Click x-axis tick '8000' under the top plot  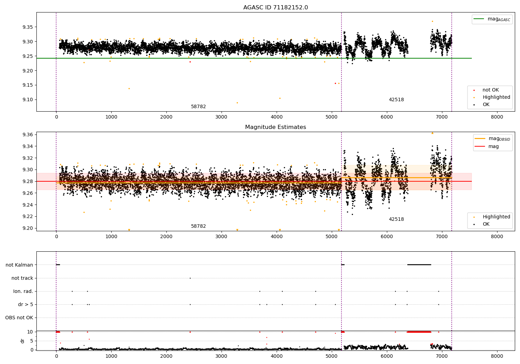[x=497, y=117]
